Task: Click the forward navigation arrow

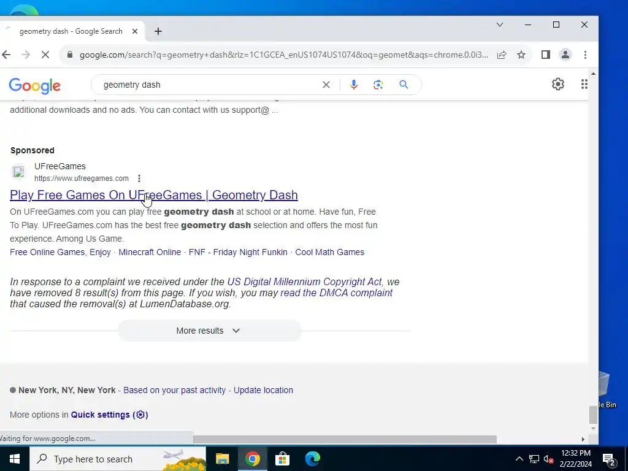Action: pos(26,55)
